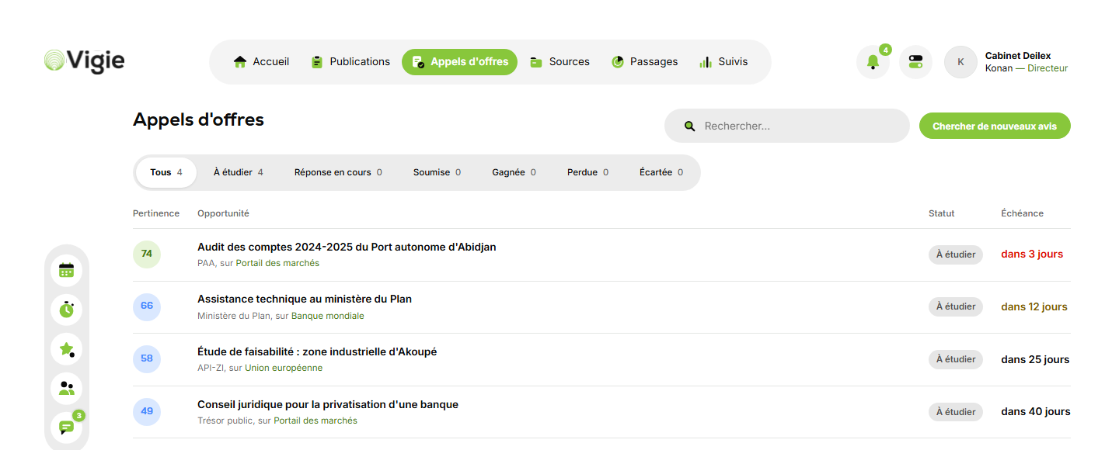Click the Échéance column header
This screenshot has height=450, width=1119.
pyautogui.click(x=1023, y=213)
